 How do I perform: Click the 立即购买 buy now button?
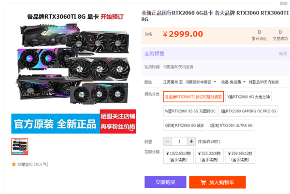(165, 182)
